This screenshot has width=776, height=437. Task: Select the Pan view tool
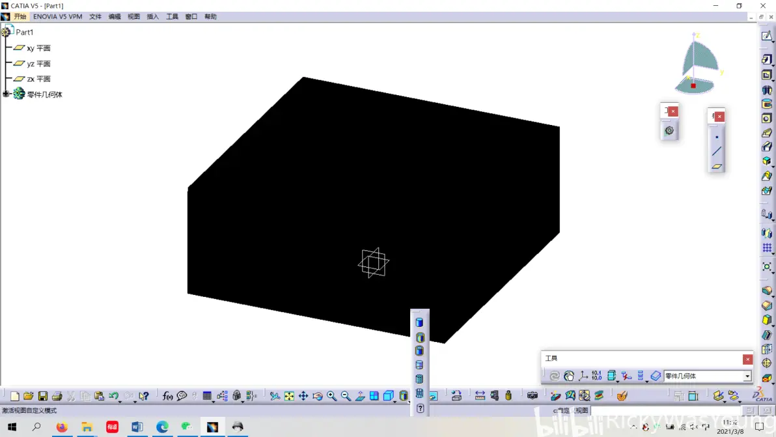pyautogui.click(x=303, y=396)
